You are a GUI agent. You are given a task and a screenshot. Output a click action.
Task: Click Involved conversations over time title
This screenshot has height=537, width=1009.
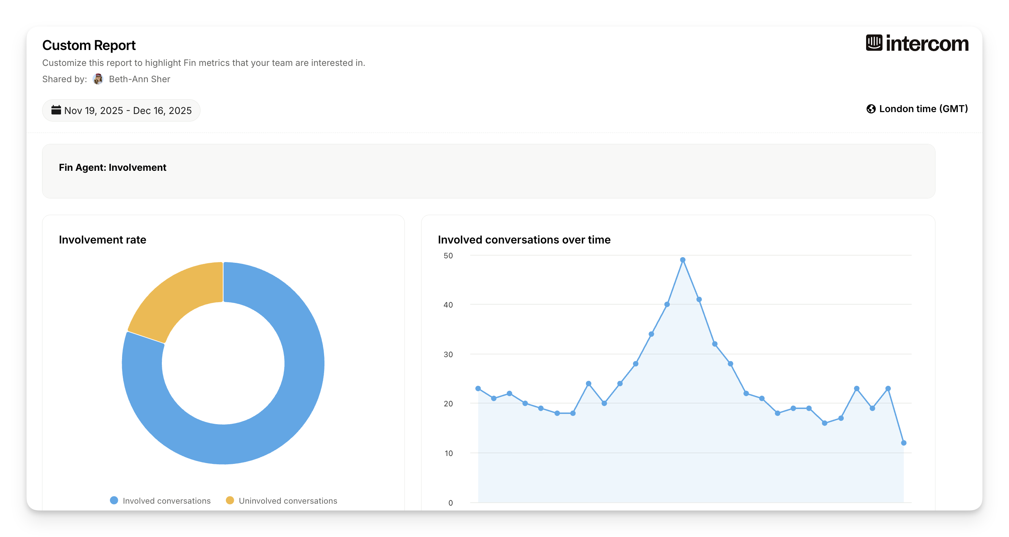524,240
